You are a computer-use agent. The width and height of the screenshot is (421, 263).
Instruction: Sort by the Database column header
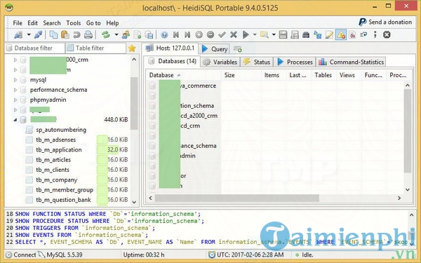[184, 75]
